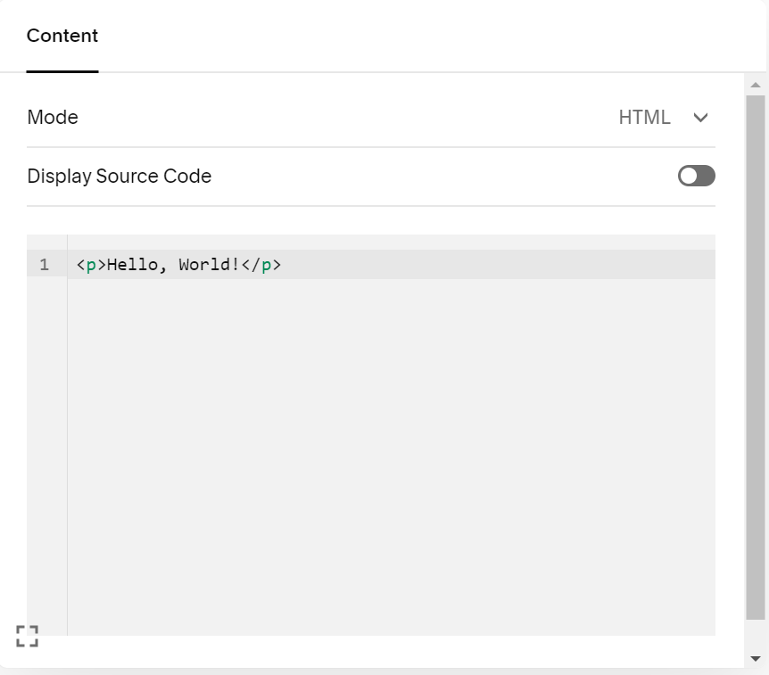
Task: Expand the Mode dropdown chevron
Action: point(700,118)
